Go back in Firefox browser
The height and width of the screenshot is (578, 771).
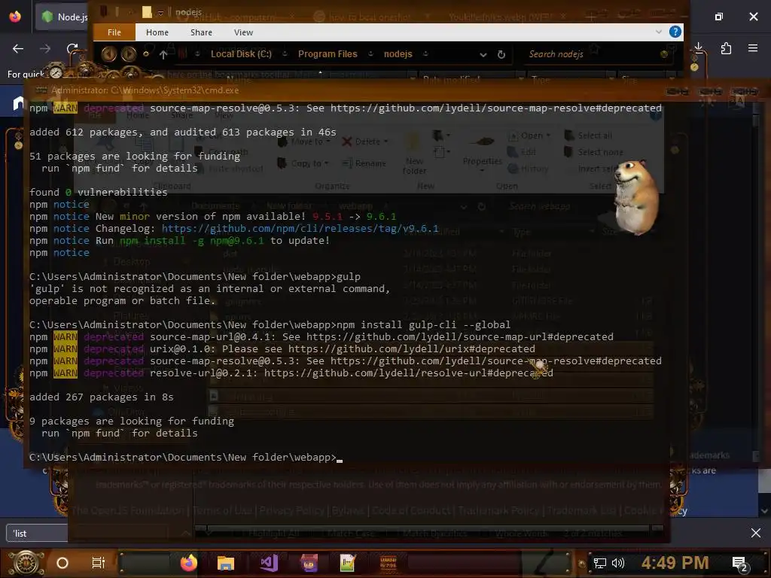point(18,49)
